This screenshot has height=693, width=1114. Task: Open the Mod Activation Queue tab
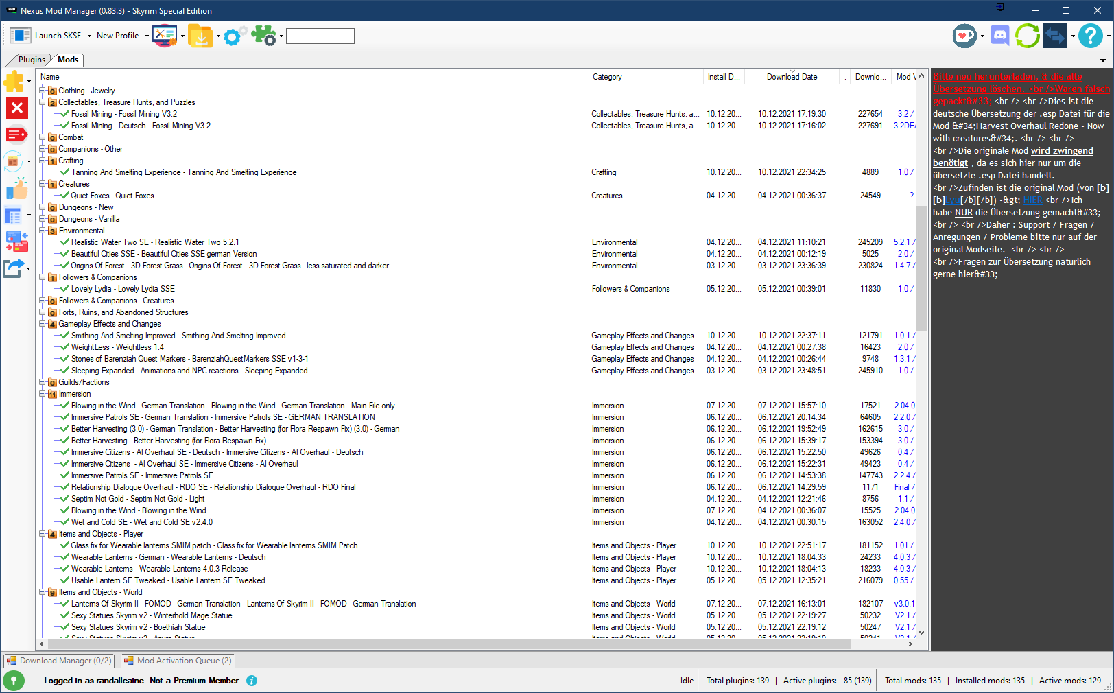click(178, 661)
